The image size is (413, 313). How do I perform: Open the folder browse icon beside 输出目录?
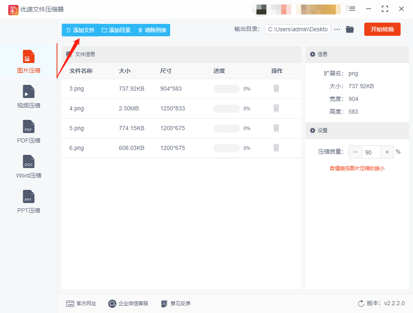point(350,29)
